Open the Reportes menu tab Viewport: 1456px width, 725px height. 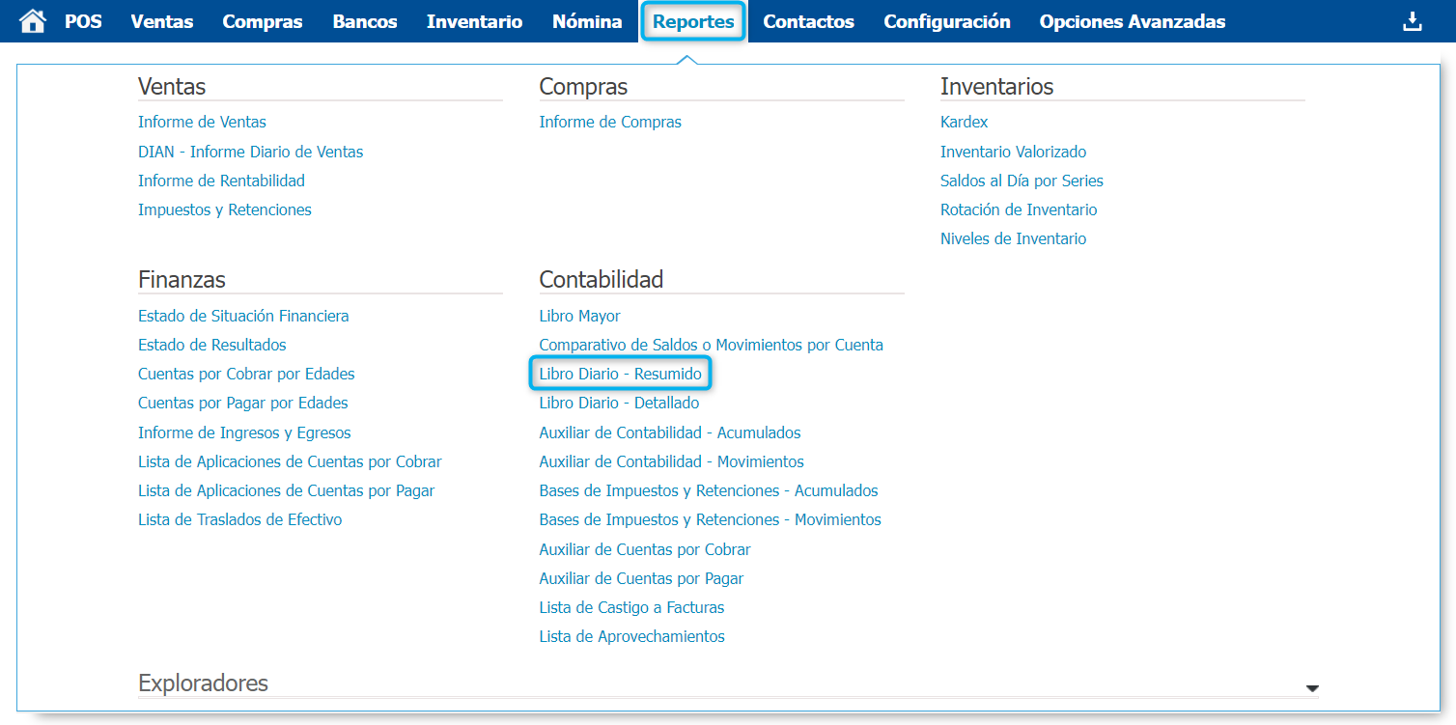tap(693, 21)
